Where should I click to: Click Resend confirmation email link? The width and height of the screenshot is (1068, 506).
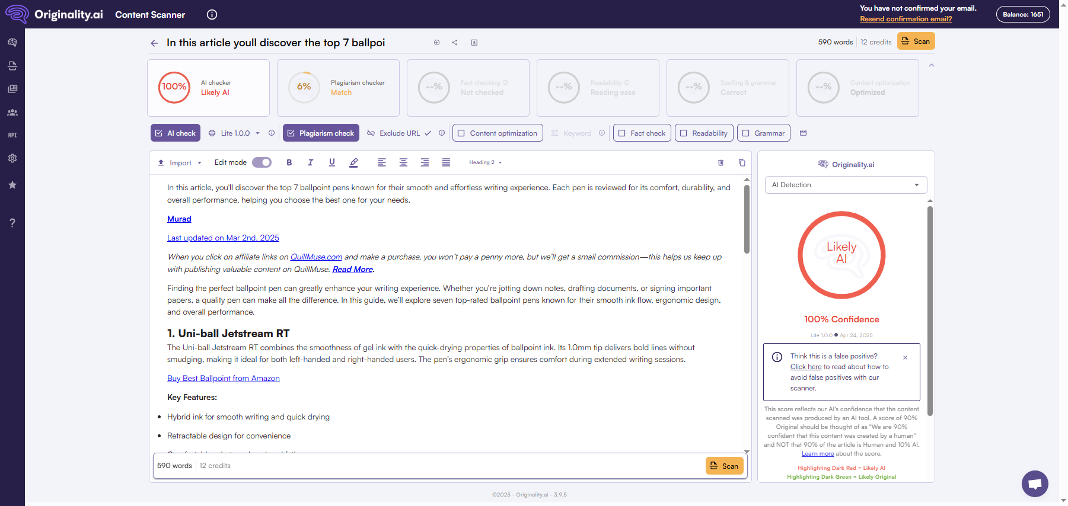[906, 19]
